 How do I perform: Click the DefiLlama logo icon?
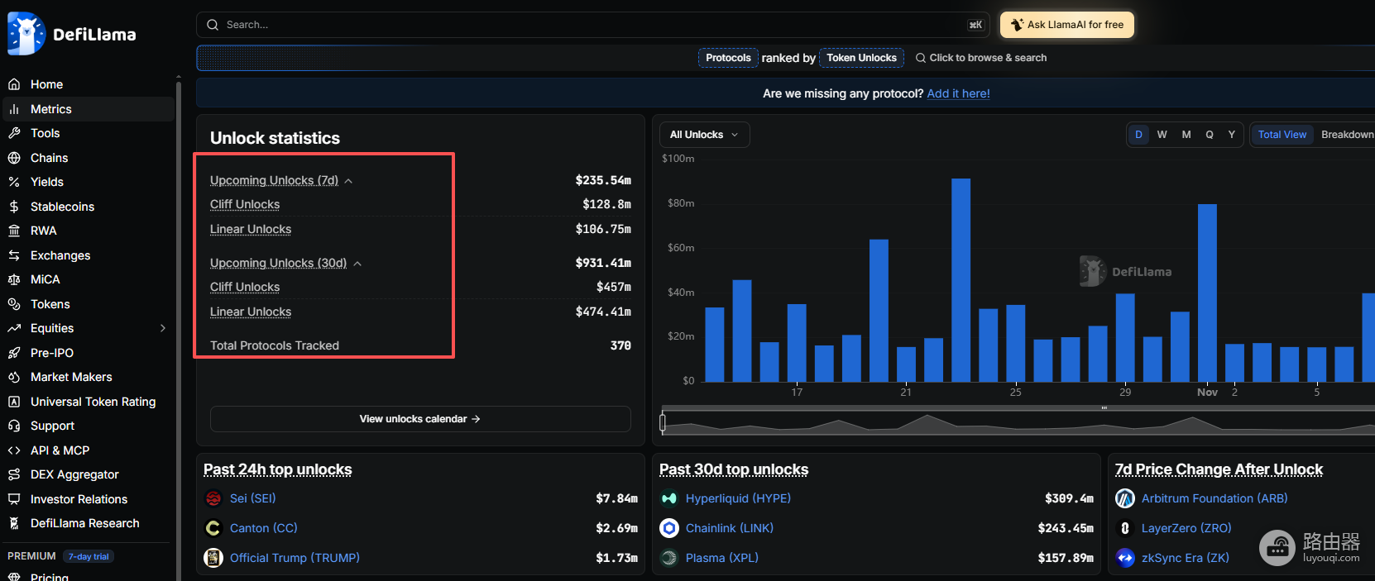[26, 34]
